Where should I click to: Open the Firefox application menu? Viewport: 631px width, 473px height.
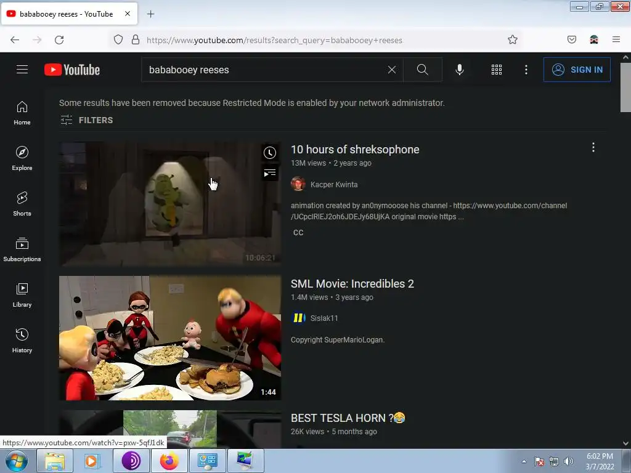(x=616, y=39)
